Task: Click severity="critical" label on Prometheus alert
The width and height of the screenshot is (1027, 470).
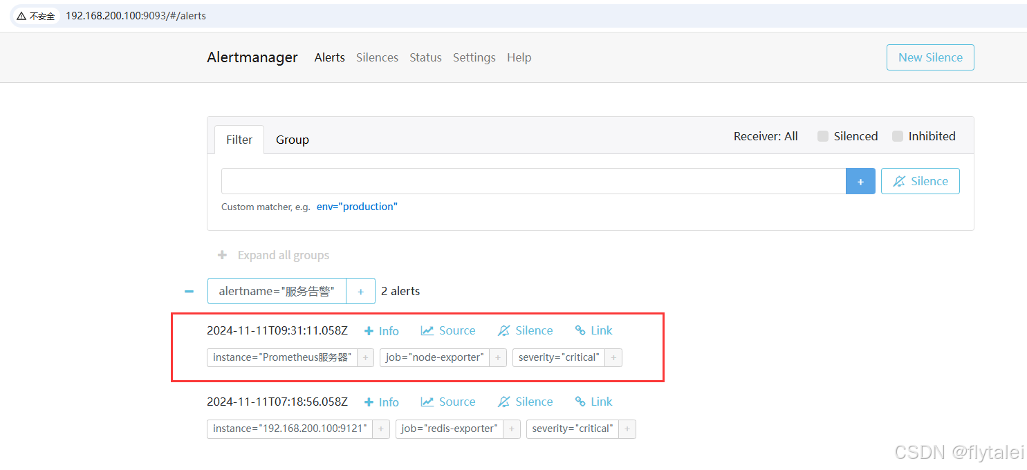Action: point(559,357)
